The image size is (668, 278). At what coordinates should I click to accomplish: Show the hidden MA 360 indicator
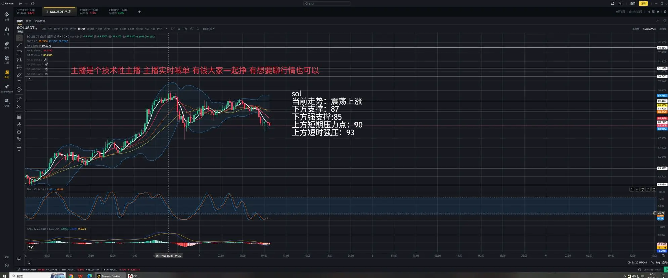tap(47, 74)
